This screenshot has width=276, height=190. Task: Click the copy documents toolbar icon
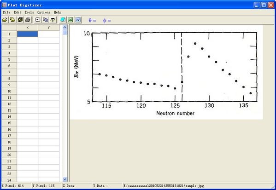tap(45, 20)
